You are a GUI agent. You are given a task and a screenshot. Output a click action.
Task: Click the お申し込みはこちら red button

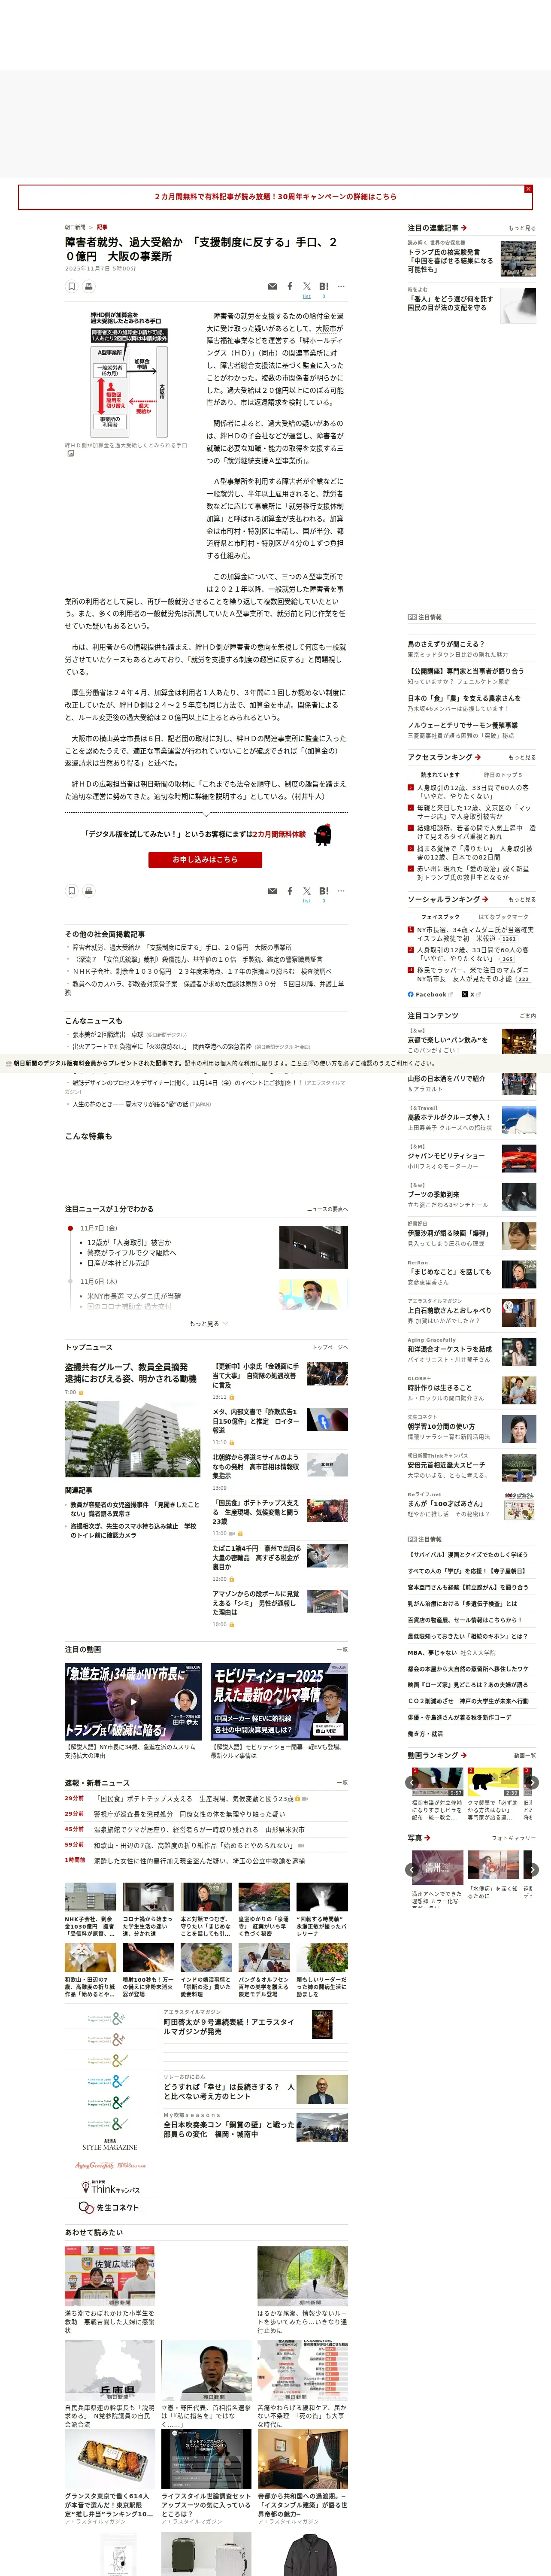pos(205,859)
